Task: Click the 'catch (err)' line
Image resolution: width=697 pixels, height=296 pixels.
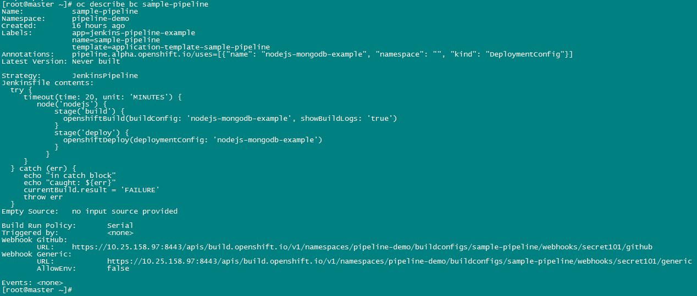Action: [46, 168]
